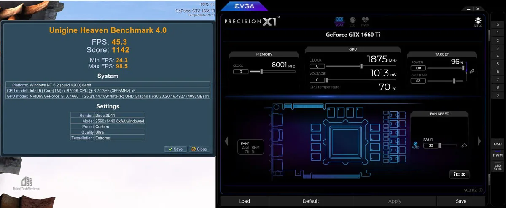Click the power target value field
The width and height of the screenshot is (506, 208).
pyautogui.click(x=418, y=68)
